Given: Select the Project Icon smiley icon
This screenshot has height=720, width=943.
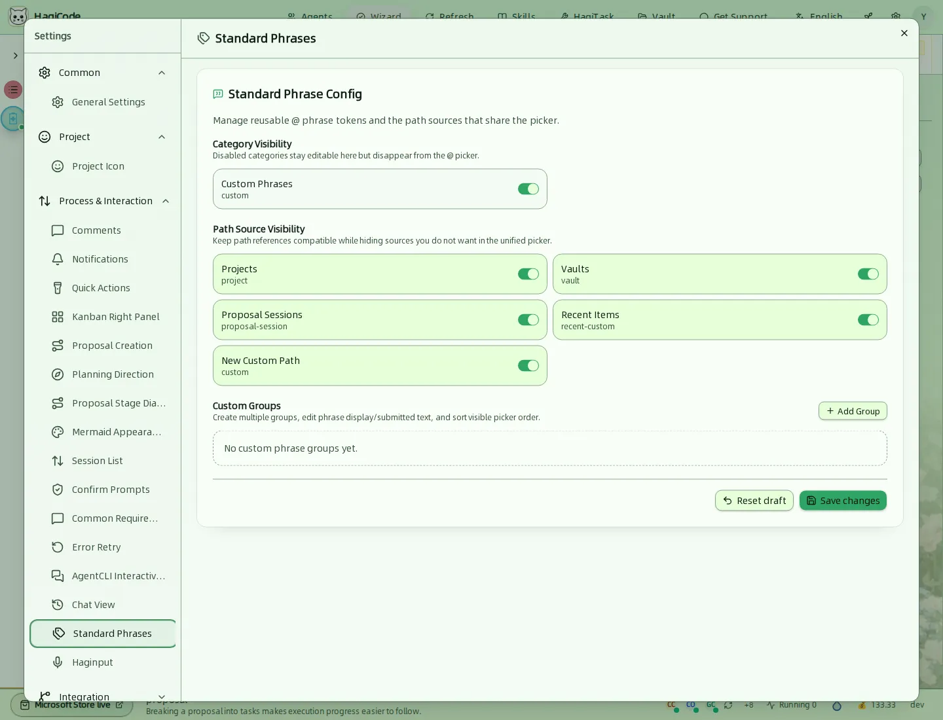Looking at the screenshot, I should (58, 166).
